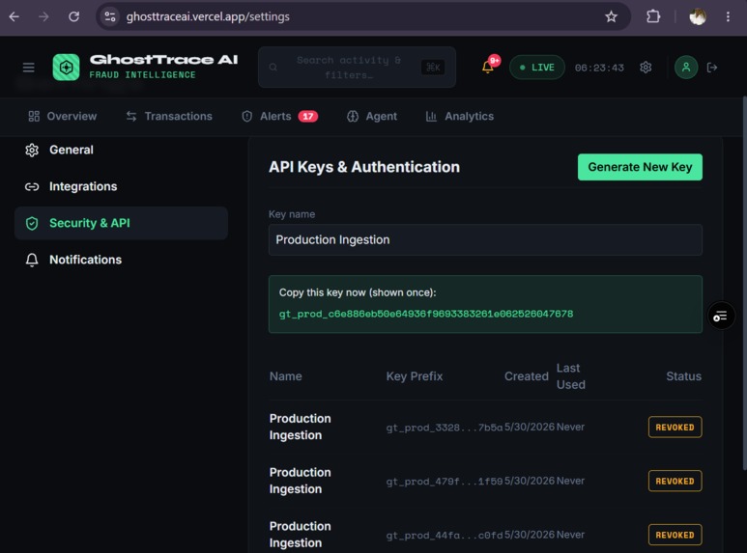This screenshot has height=553, width=747.
Task: Switch to Analytics tab
Action: pos(460,116)
